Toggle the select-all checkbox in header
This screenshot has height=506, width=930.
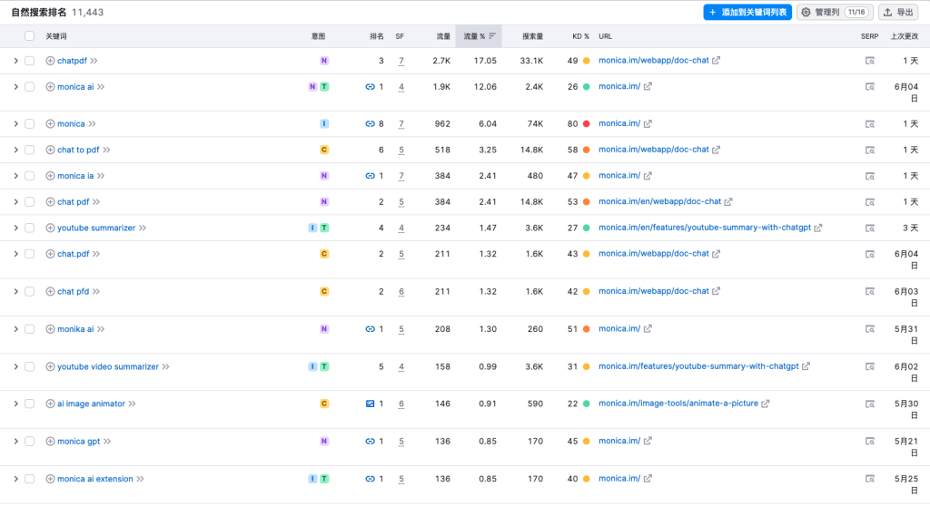pyautogui.click(x=29, y=36)
